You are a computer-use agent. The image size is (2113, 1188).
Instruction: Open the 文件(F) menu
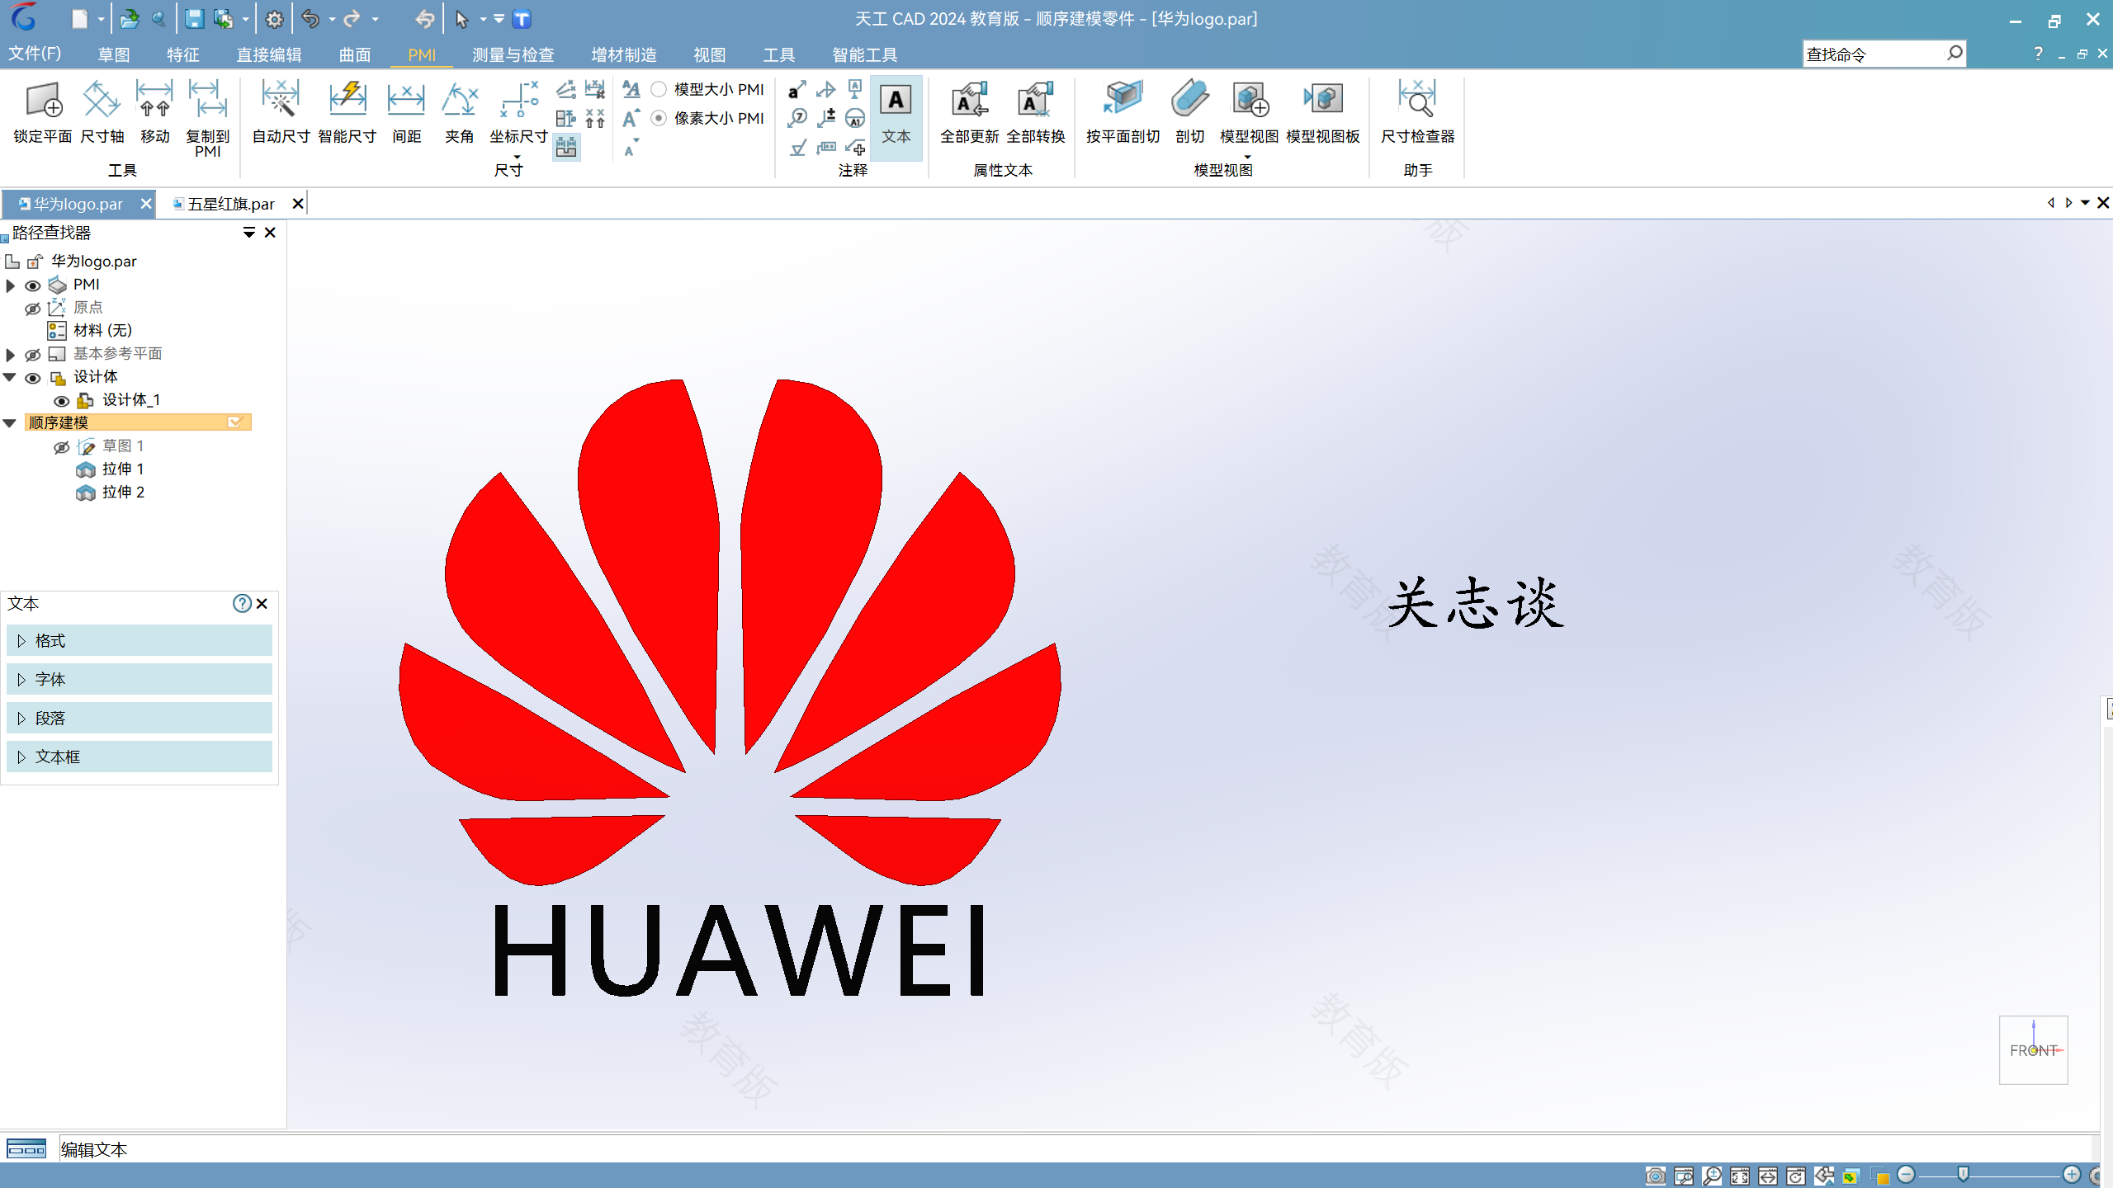tap(35, 54)
